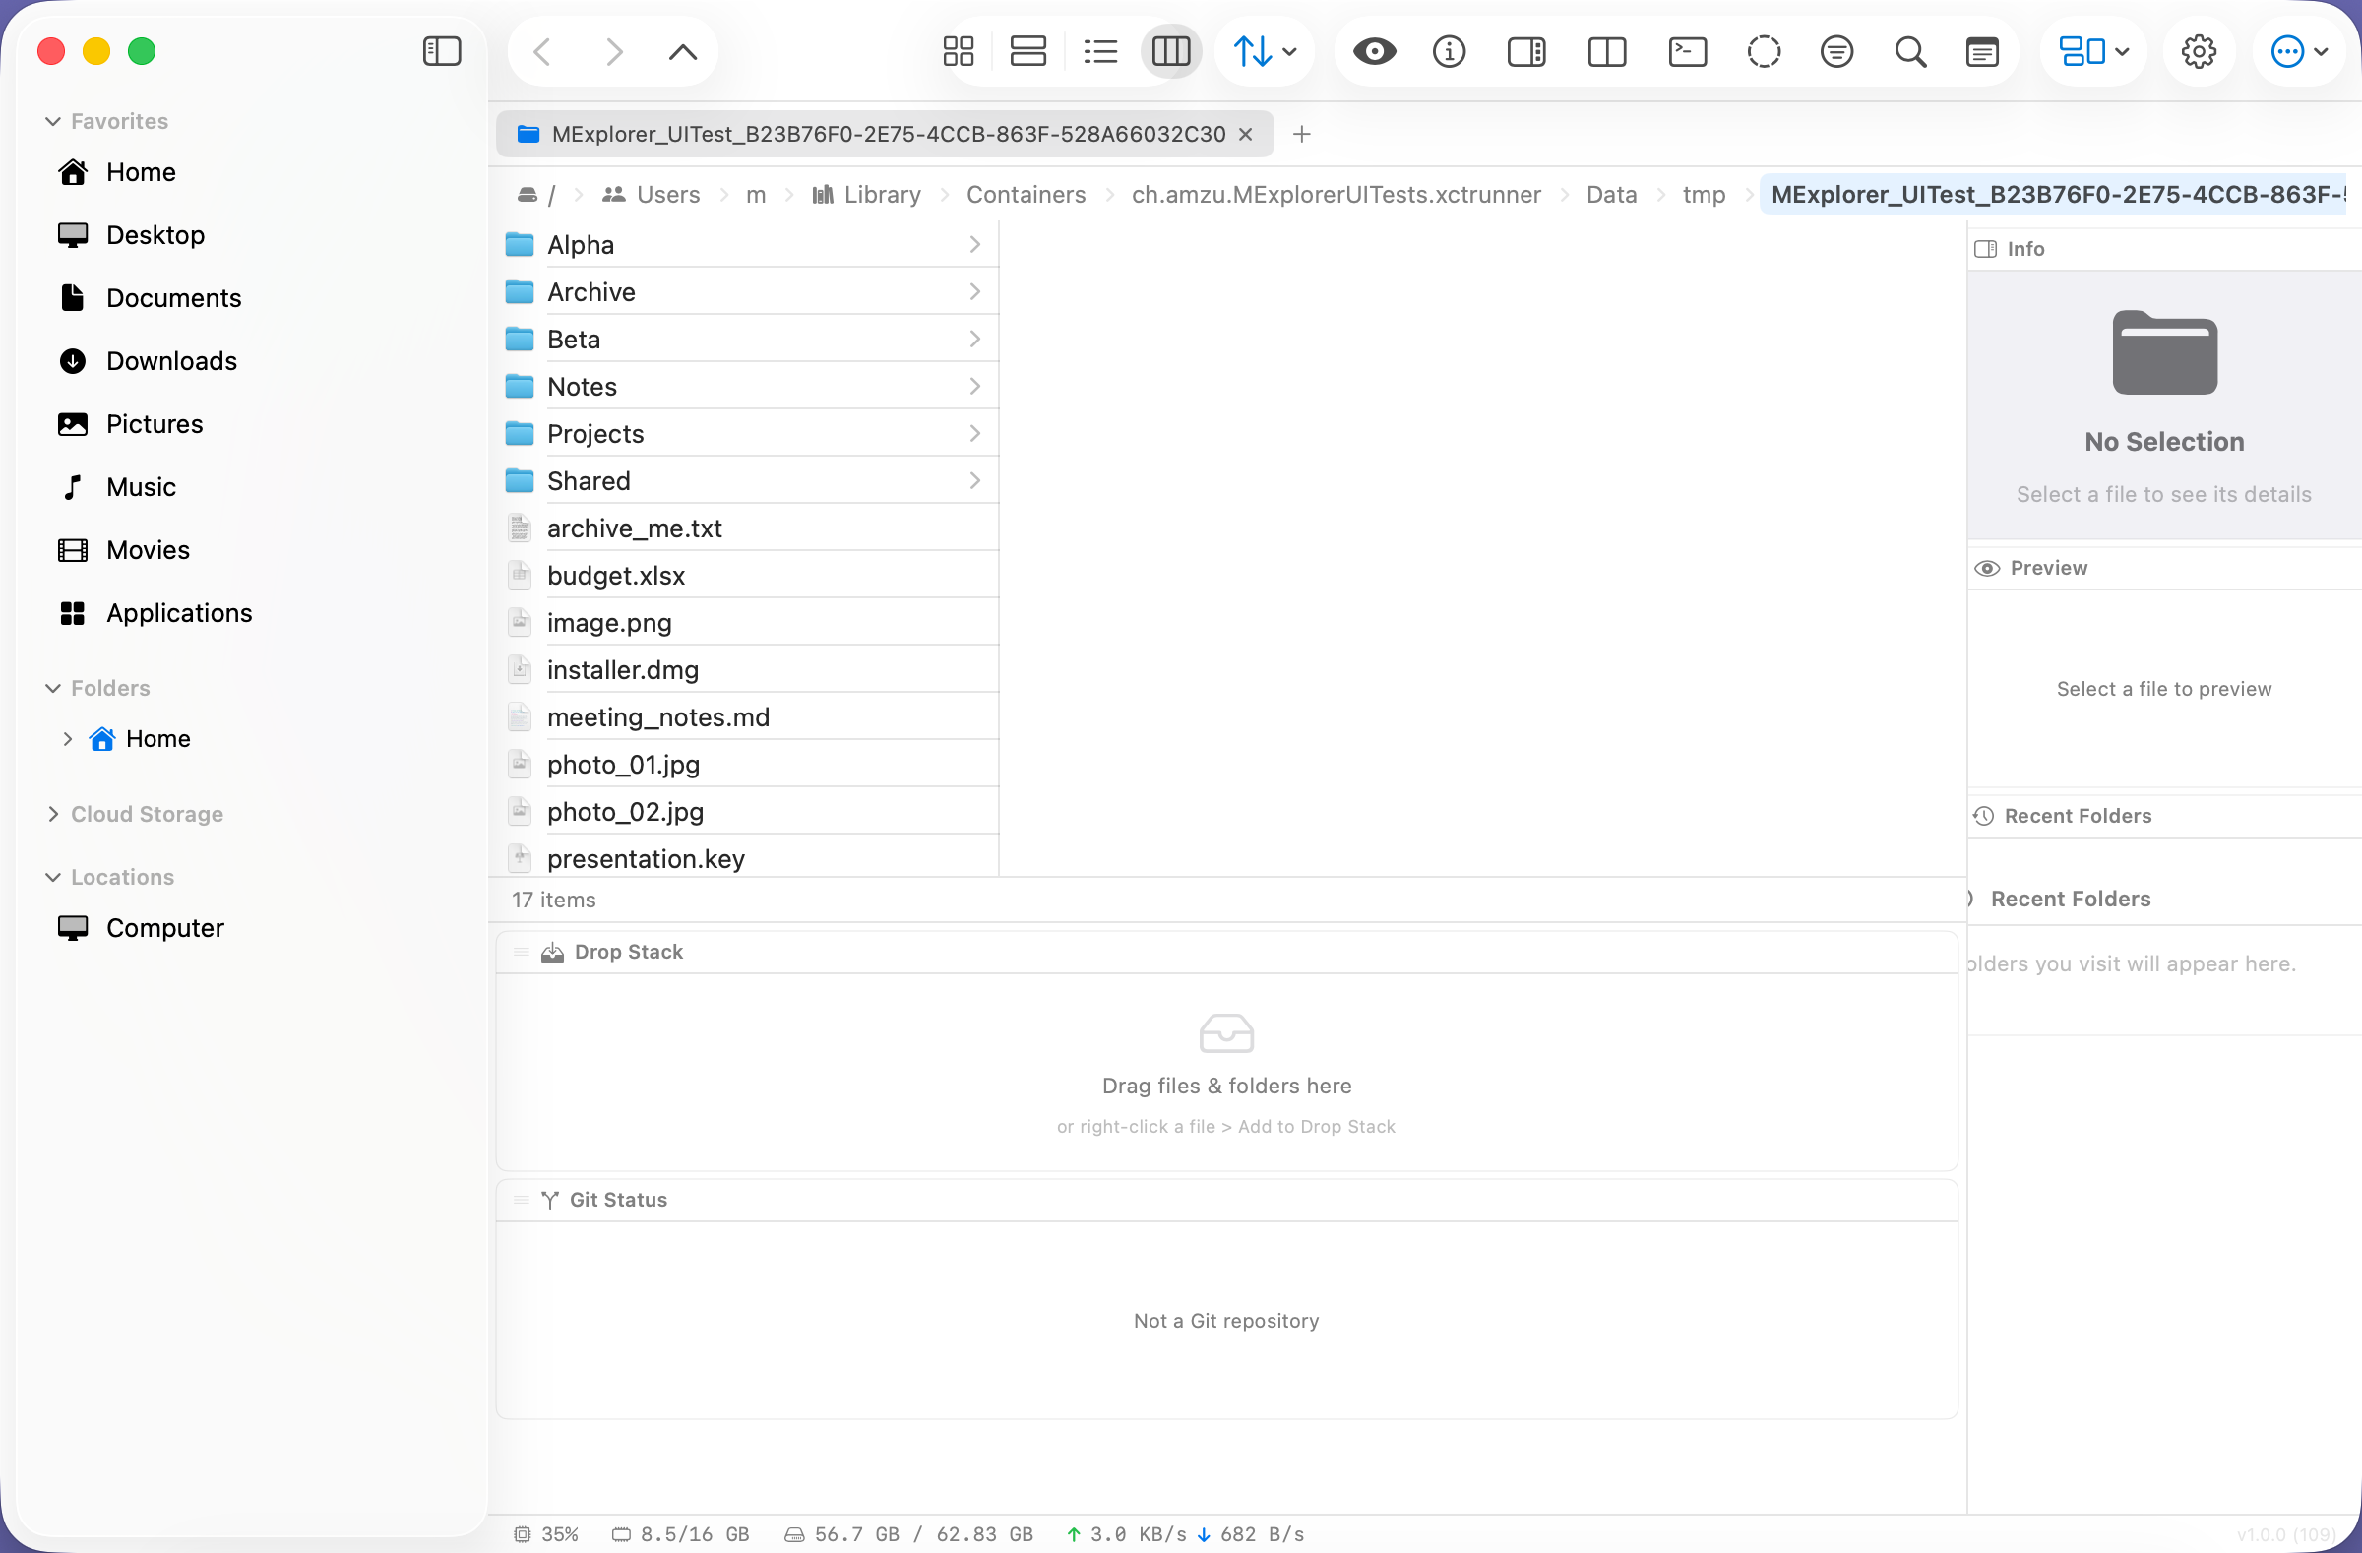This screenshot has width=2362, height=1553.
Task: Open Computer location
Action: (x=164, y=928)
